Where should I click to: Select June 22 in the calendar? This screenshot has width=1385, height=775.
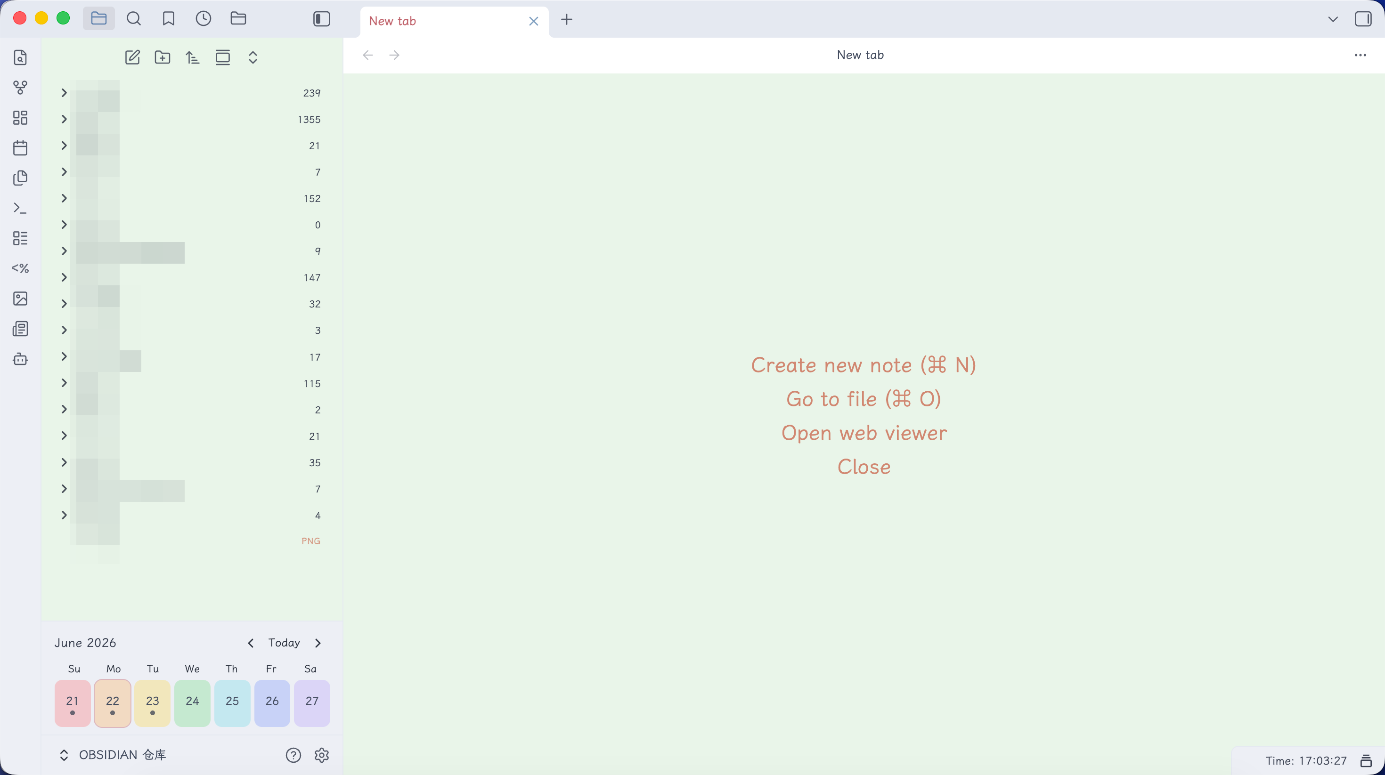[113, 703]
